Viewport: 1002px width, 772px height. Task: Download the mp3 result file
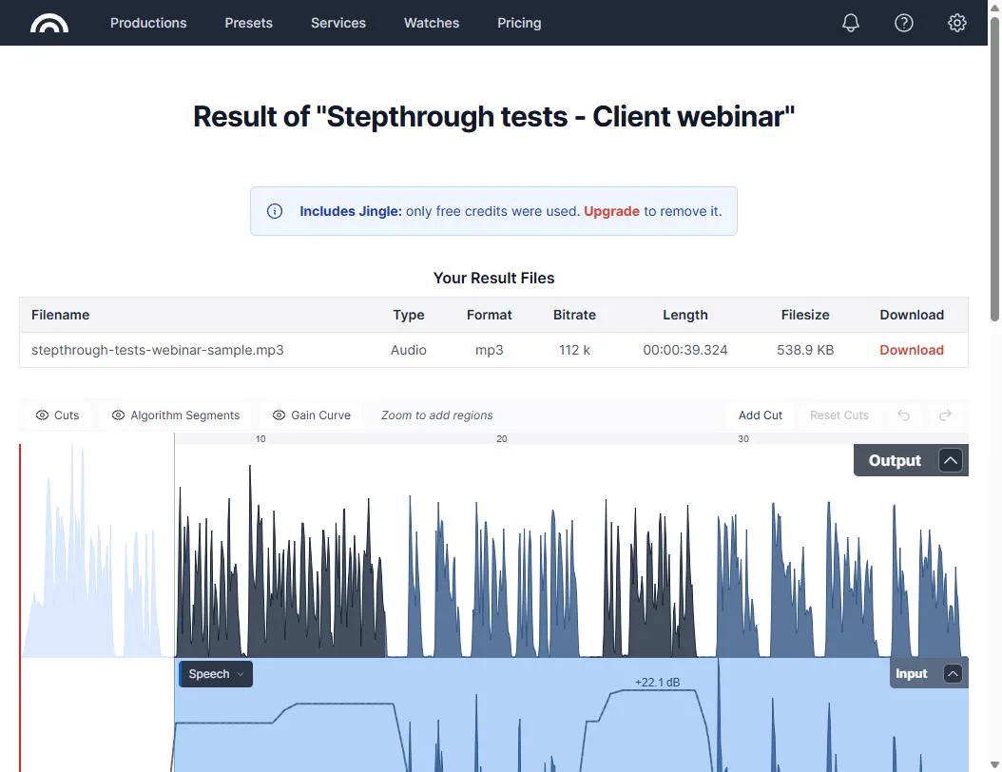click(x=912, y=350)
